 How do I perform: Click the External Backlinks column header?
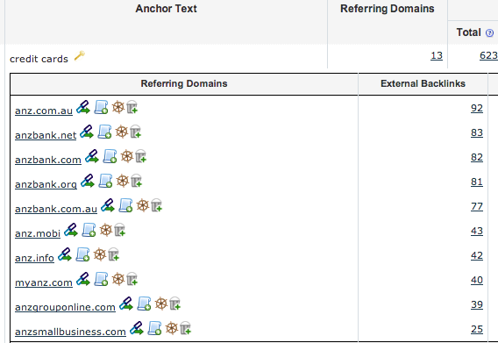coord(423,83)
